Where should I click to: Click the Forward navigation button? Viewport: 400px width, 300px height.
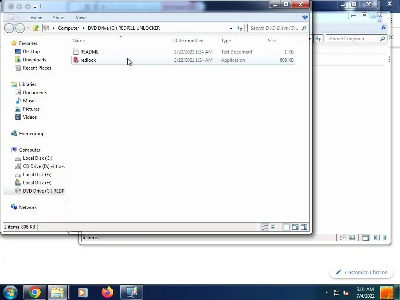point(20,28)
